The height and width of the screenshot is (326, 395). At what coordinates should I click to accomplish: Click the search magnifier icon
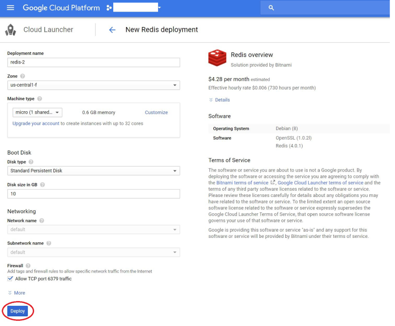pos(271,8)
